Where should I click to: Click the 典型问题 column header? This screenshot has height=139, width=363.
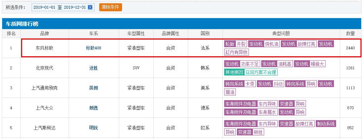point(281,33)
